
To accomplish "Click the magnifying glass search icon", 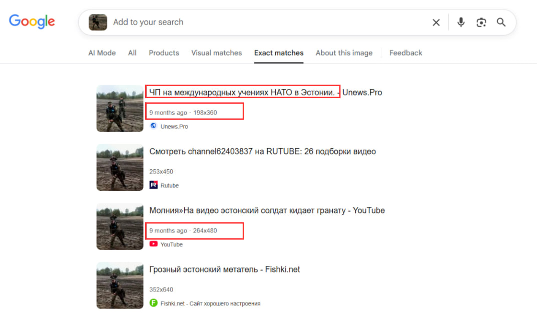I will click(x=501, y=22).
